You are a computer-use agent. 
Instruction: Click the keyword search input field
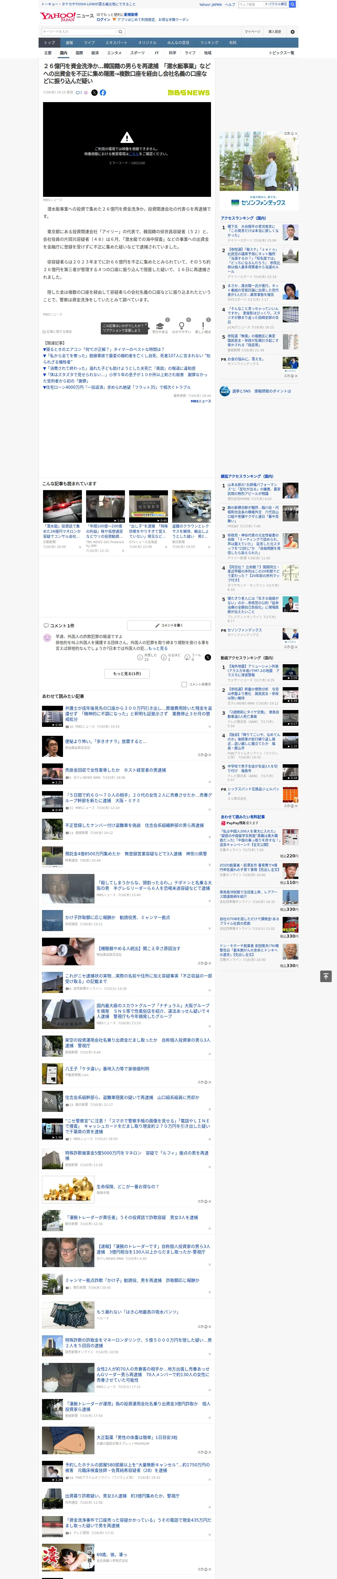(79, 32)
